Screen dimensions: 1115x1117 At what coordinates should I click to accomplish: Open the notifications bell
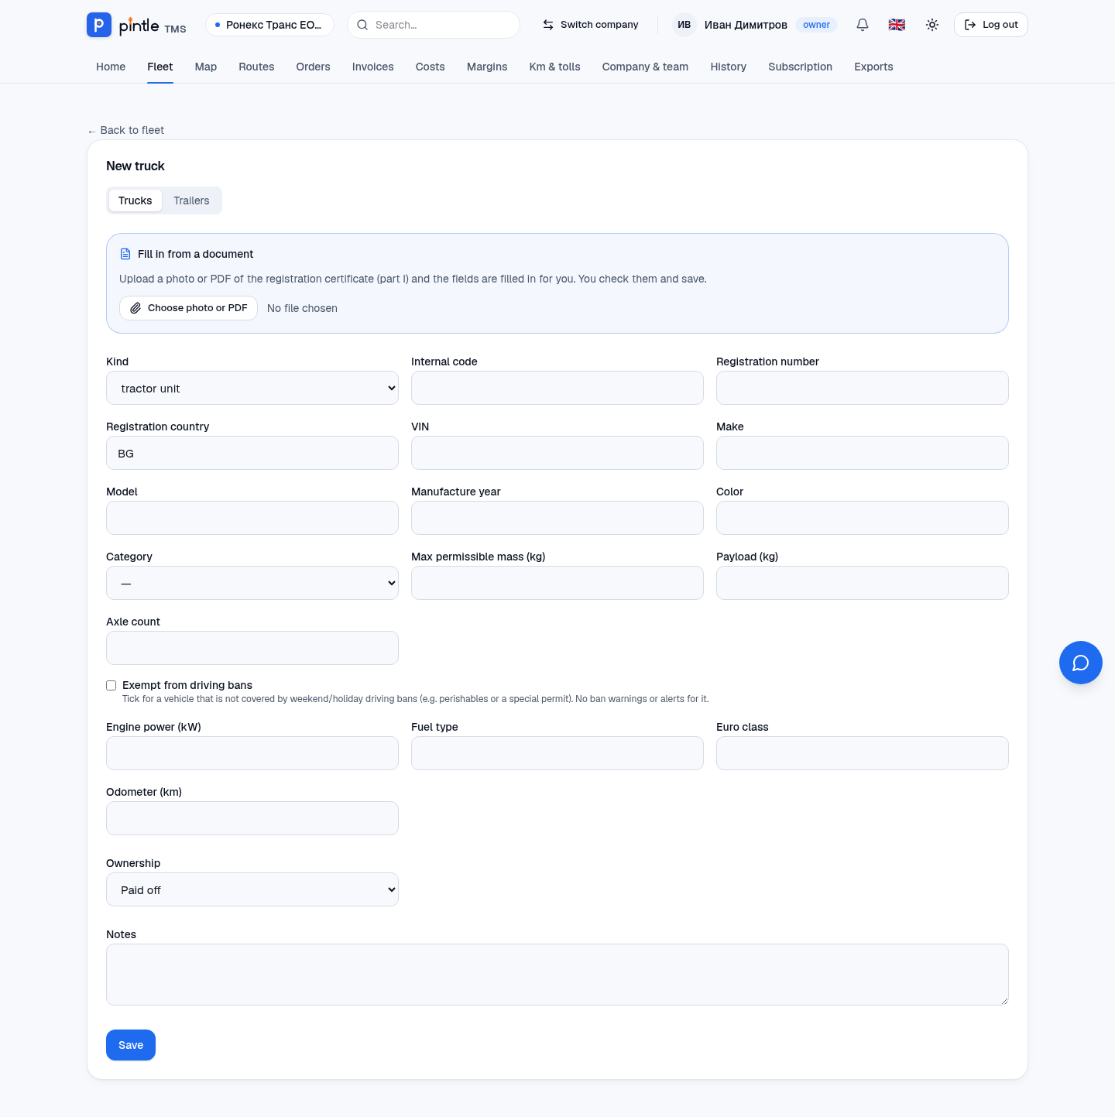point(863,25)
